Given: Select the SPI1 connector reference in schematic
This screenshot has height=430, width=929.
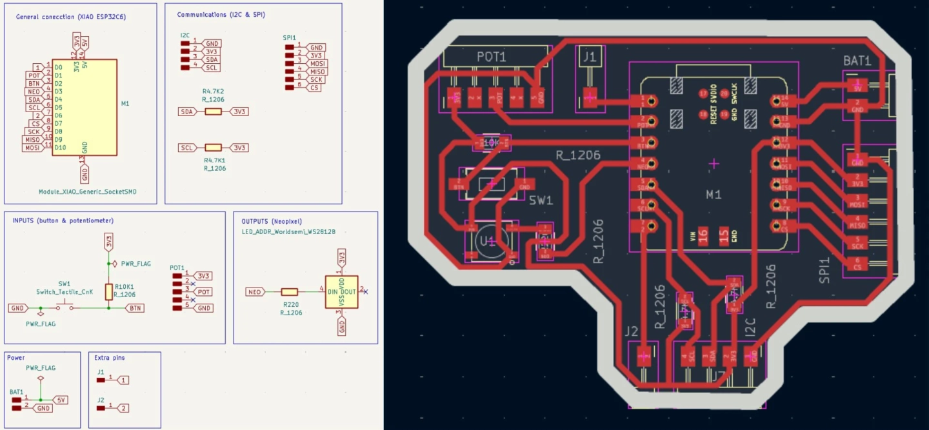Looking at the screenshot, I should pos(289,38).
